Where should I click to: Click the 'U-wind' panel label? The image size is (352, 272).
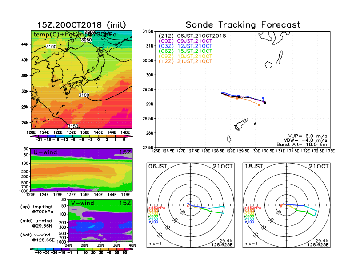[x=45, y=152]
